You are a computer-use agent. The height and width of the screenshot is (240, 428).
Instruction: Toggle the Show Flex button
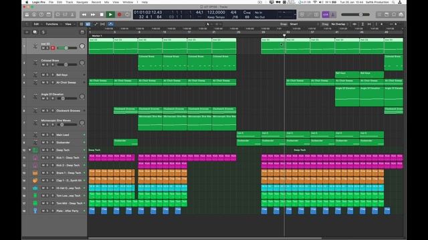[x=102, y=24]
